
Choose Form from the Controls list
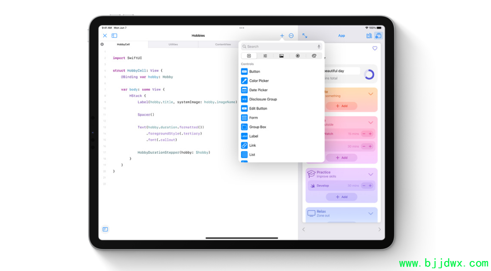pos(281,118)
